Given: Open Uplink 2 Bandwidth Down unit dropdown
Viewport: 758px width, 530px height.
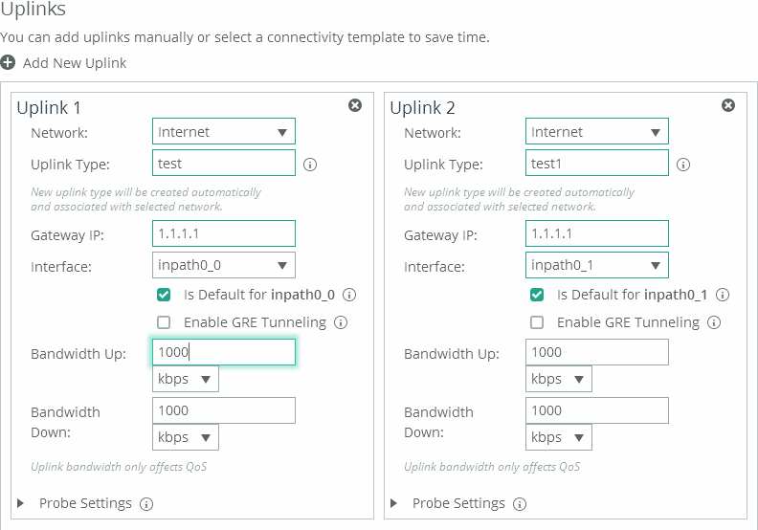Looking at the screenshot, I should (x=559, y=437).
